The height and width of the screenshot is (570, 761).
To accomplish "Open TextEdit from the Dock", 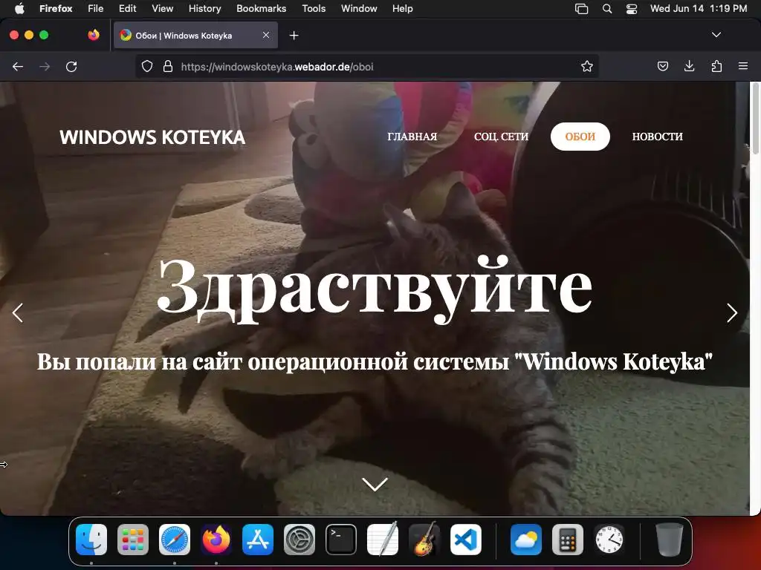I will point(383,540).
